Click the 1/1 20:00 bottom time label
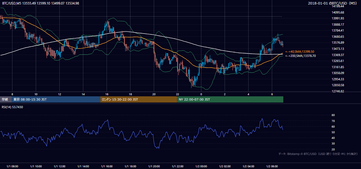Viewport: 361px width, 169px height. pyautogui.click(x=154, y=166)
